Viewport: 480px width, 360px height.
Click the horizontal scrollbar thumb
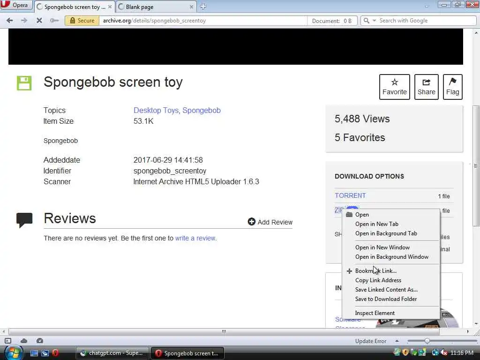coord(224,331)
